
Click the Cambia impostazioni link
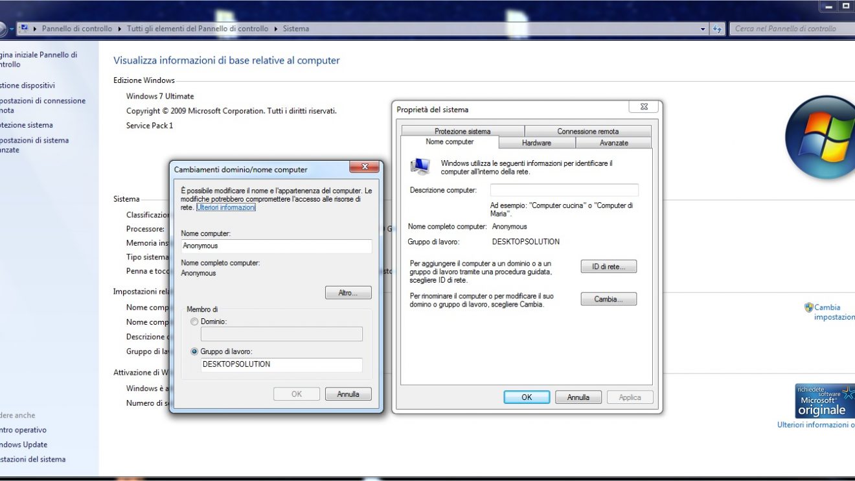tap(834, 312)
